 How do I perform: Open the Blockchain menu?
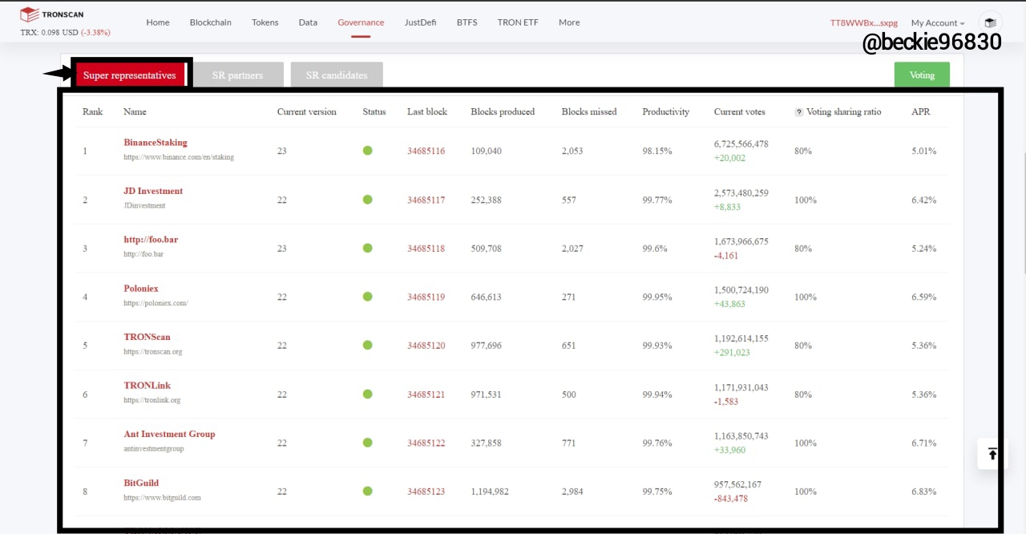click(x=210, y=22)
